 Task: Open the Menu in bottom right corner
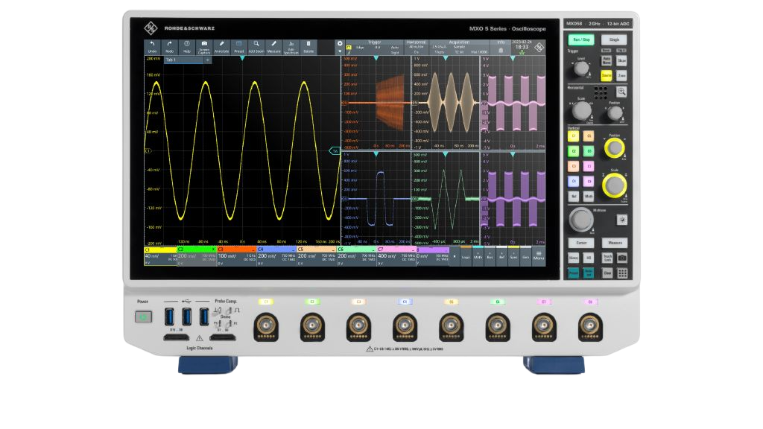[538, 255]
